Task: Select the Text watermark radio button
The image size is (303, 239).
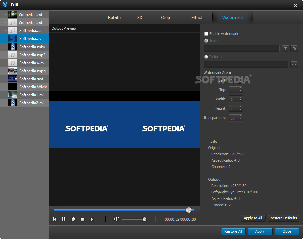Action: click(206, 41)
